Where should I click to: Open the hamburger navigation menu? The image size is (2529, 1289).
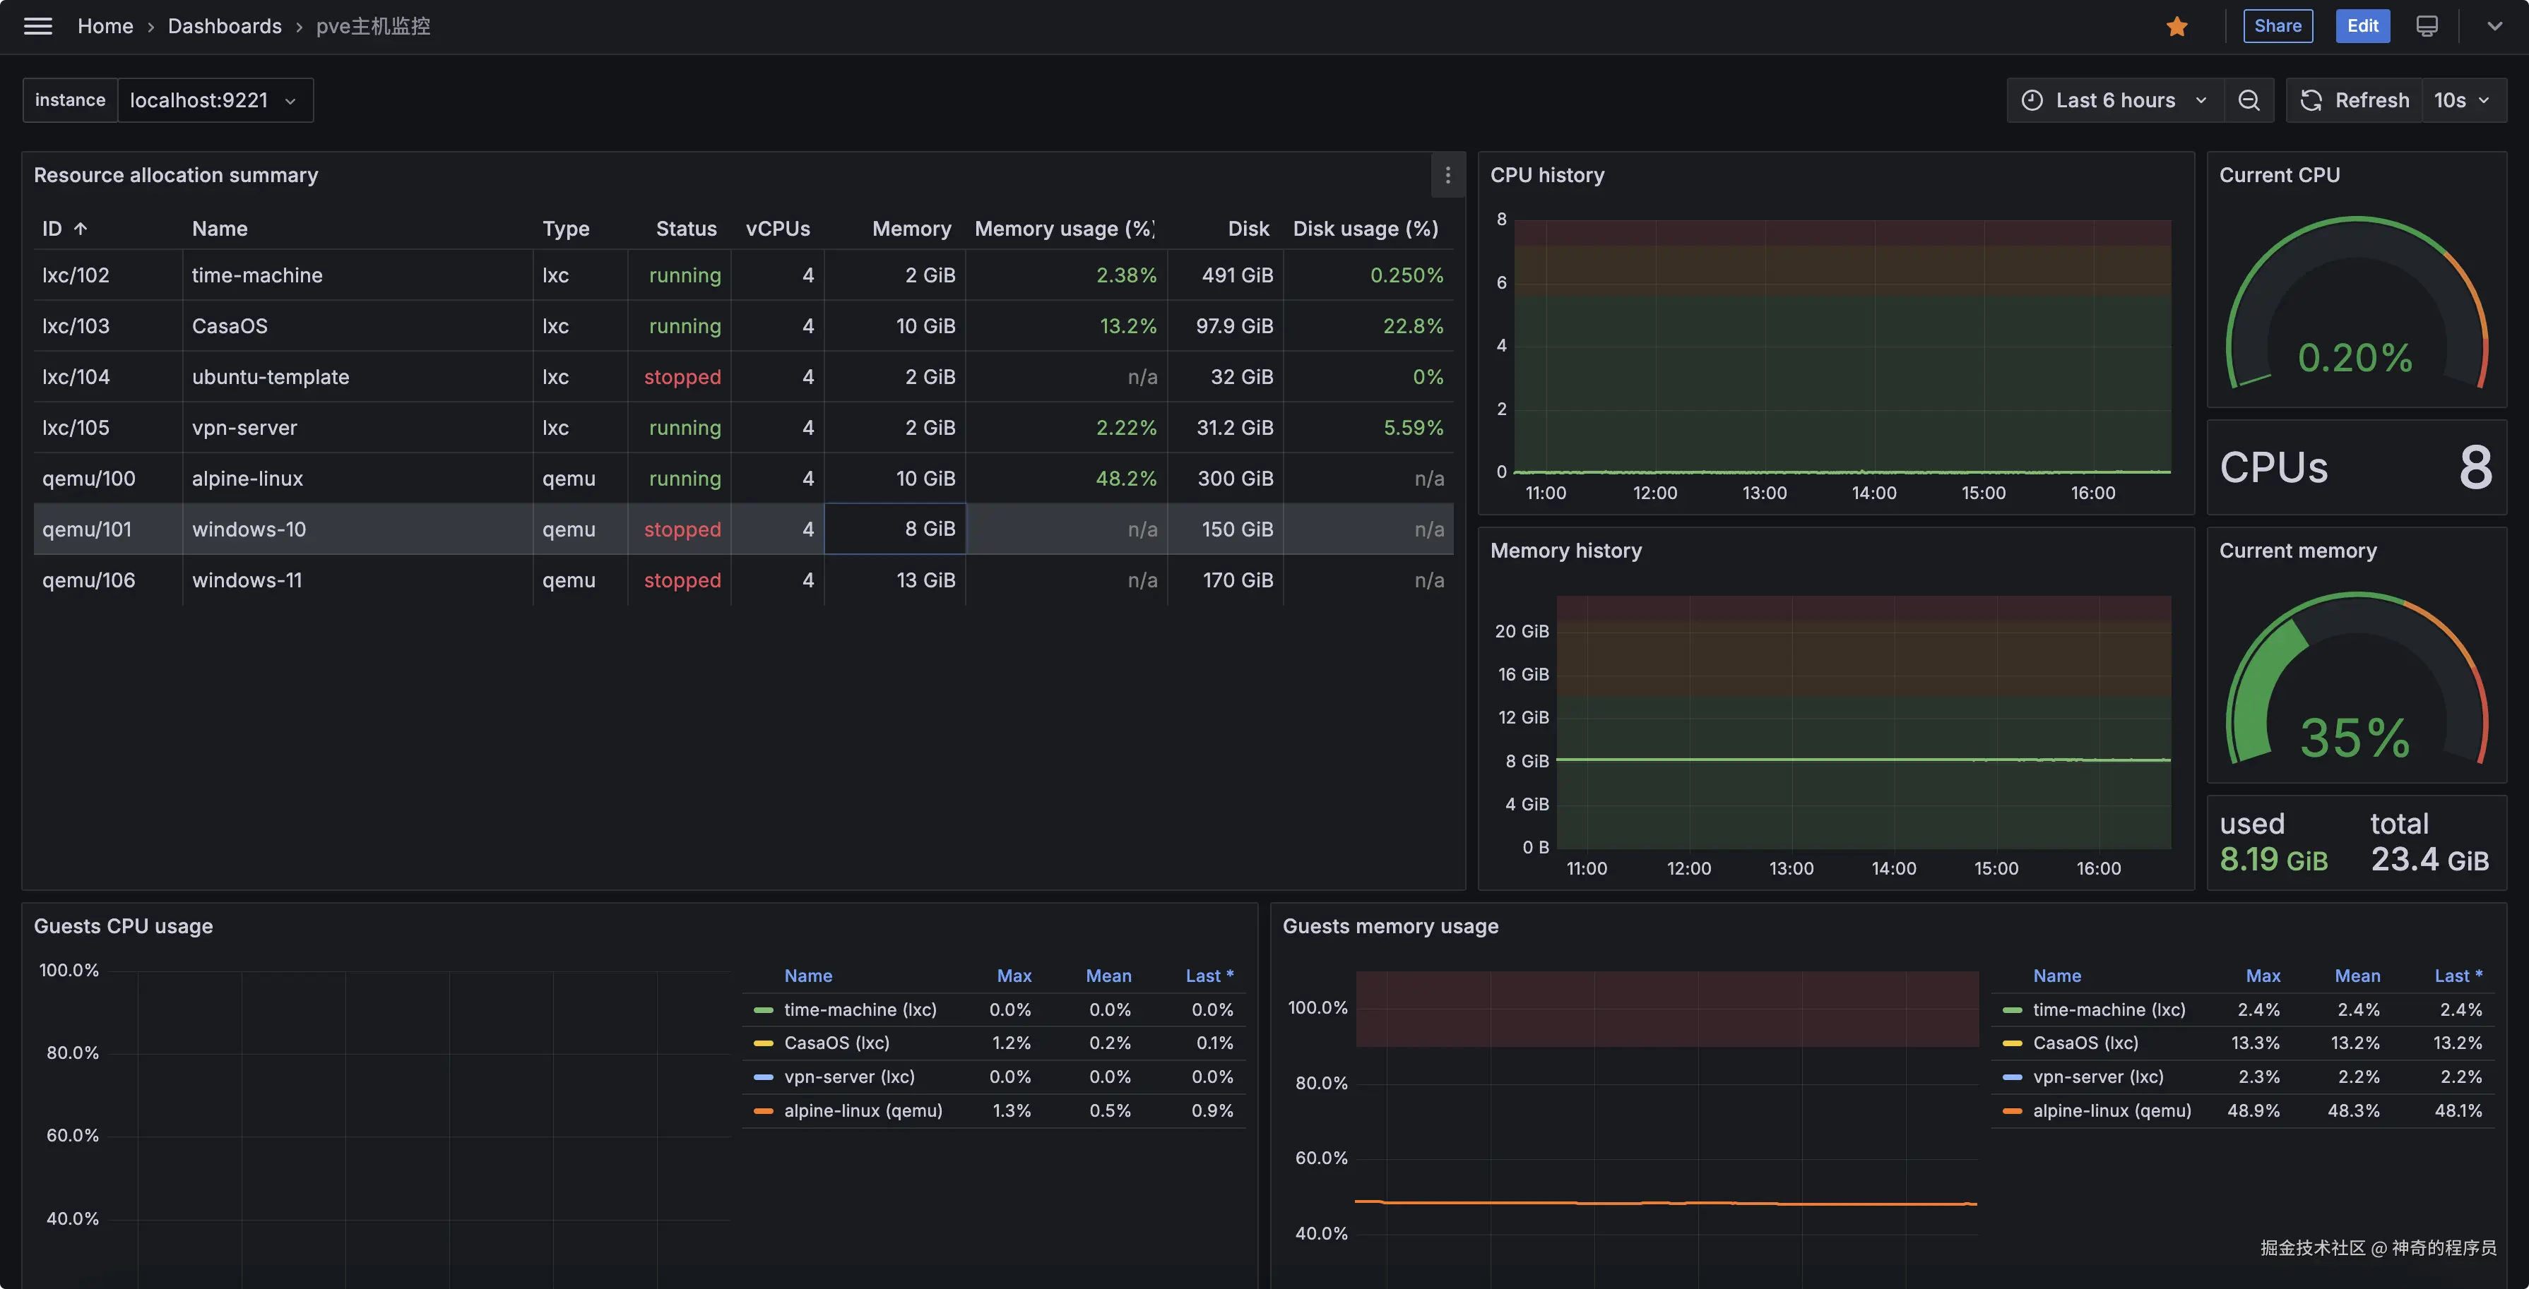(37, 27)
